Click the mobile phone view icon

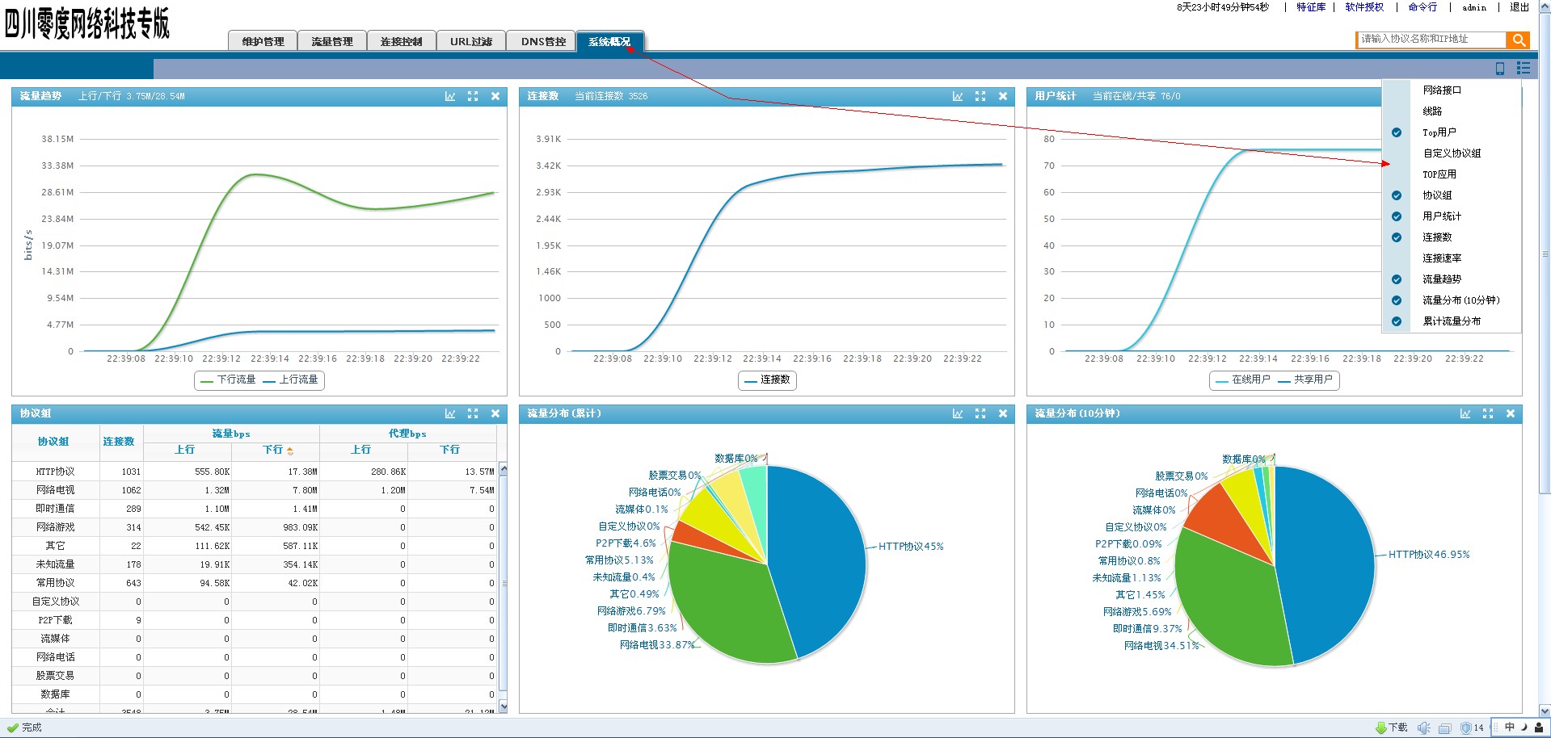coord(1500,69)
